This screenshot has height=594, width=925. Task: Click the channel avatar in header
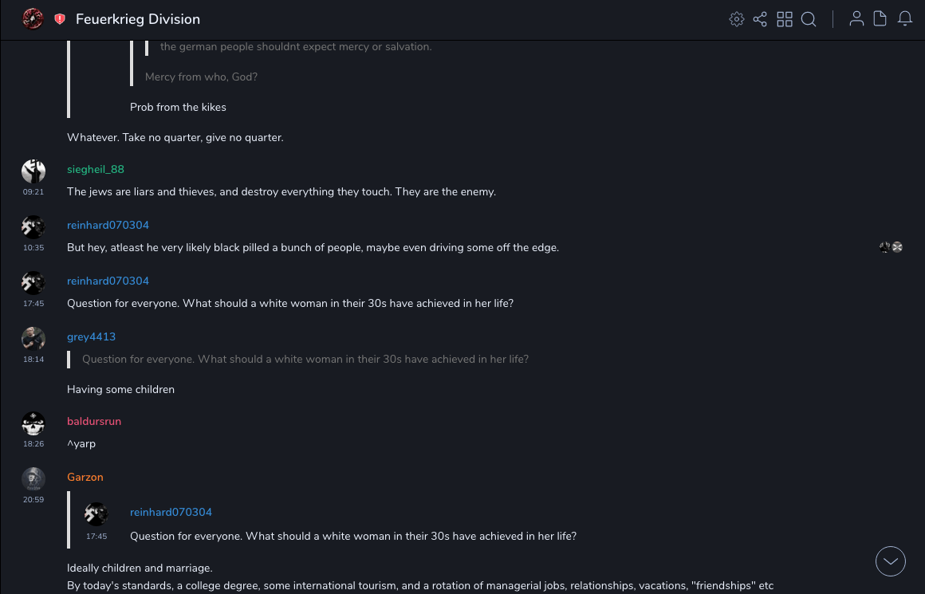(33, 19)
